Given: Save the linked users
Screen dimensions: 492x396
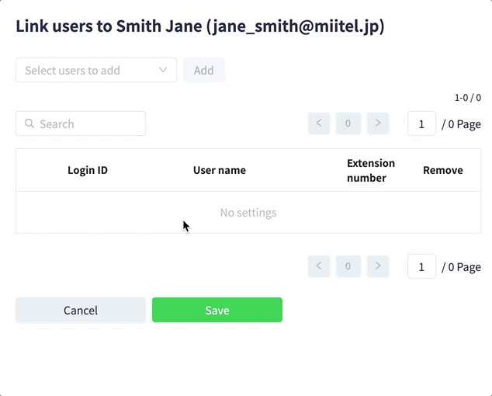Looking at the screenshot, I should [x=217, y=310].
